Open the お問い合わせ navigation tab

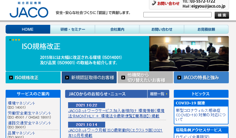point(162,29)
